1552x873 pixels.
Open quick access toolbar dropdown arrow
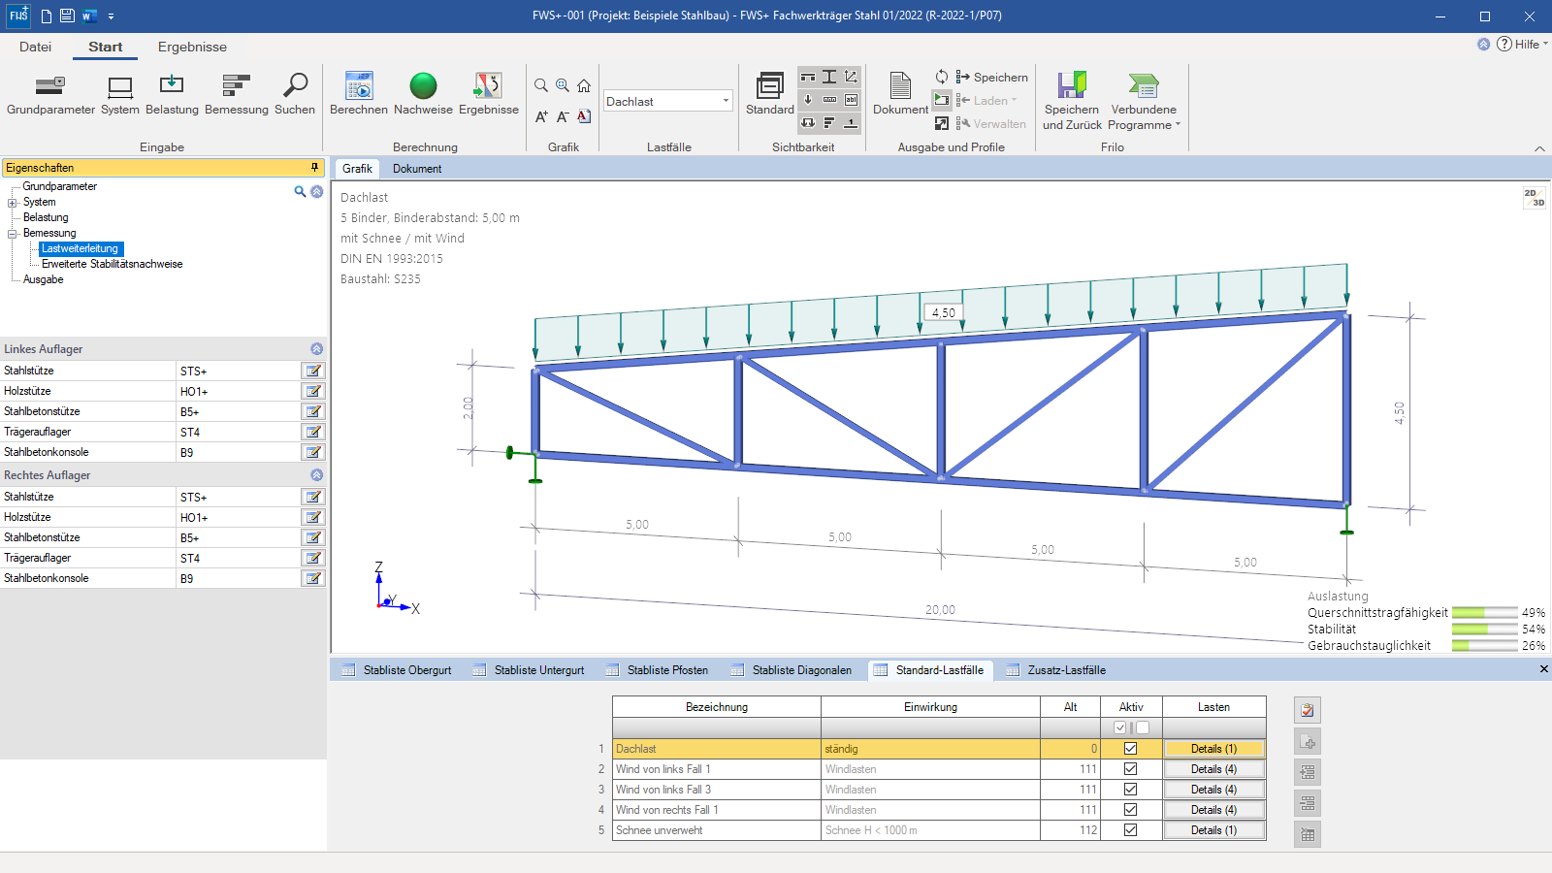[x=111, y=16]
